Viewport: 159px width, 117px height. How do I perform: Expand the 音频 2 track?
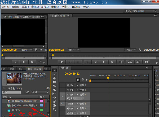(x=78, y=108)
